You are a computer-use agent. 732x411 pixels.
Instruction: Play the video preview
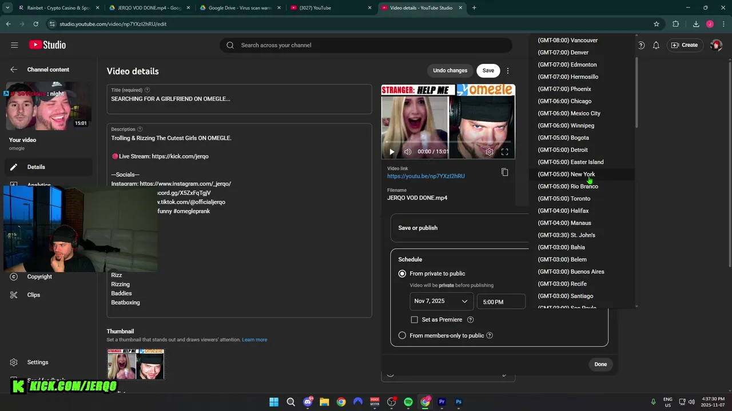[x=392, y=152]
